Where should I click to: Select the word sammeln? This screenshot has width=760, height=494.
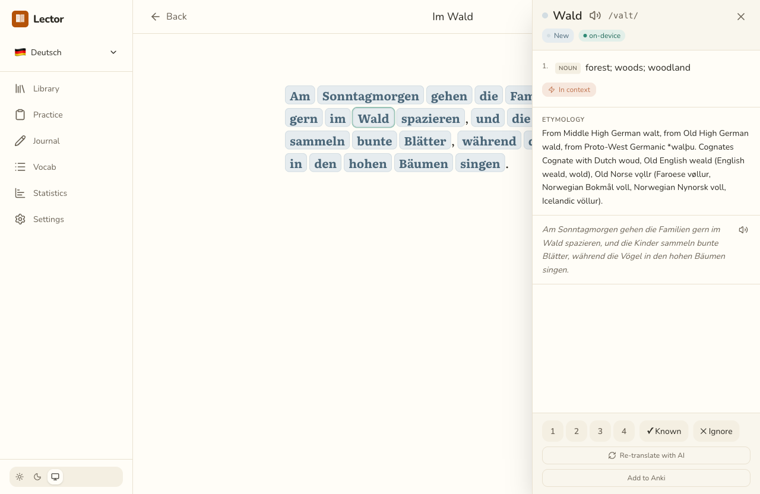[x=317, y=141]
